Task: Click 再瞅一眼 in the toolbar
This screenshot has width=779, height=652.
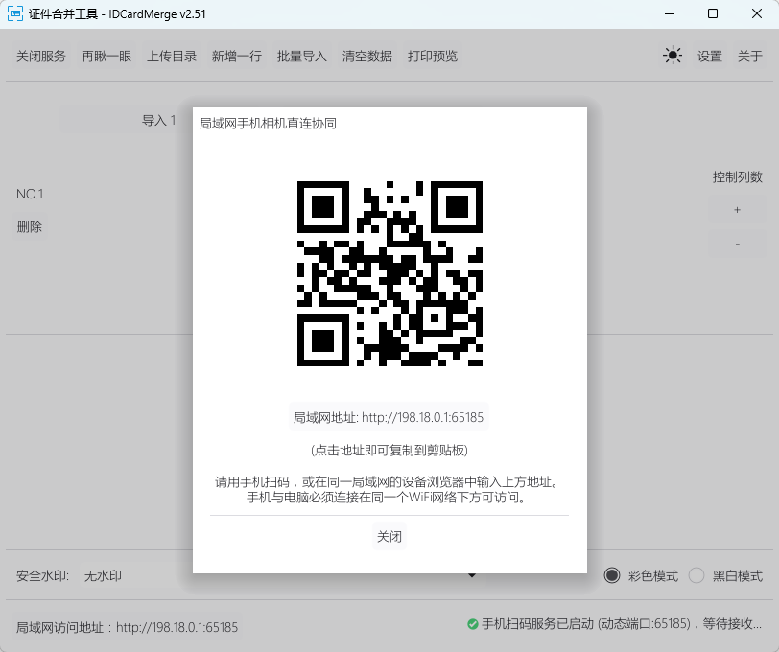Action: (x=106, y=57)
